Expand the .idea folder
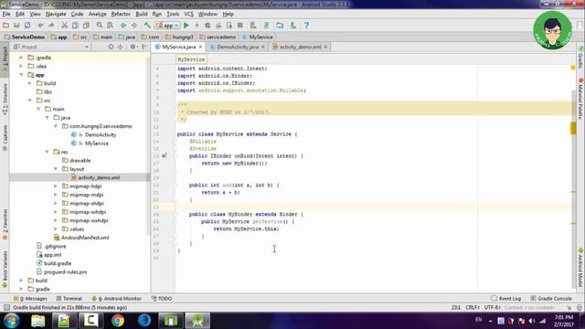The image size is (585, 329). (21, 66)
